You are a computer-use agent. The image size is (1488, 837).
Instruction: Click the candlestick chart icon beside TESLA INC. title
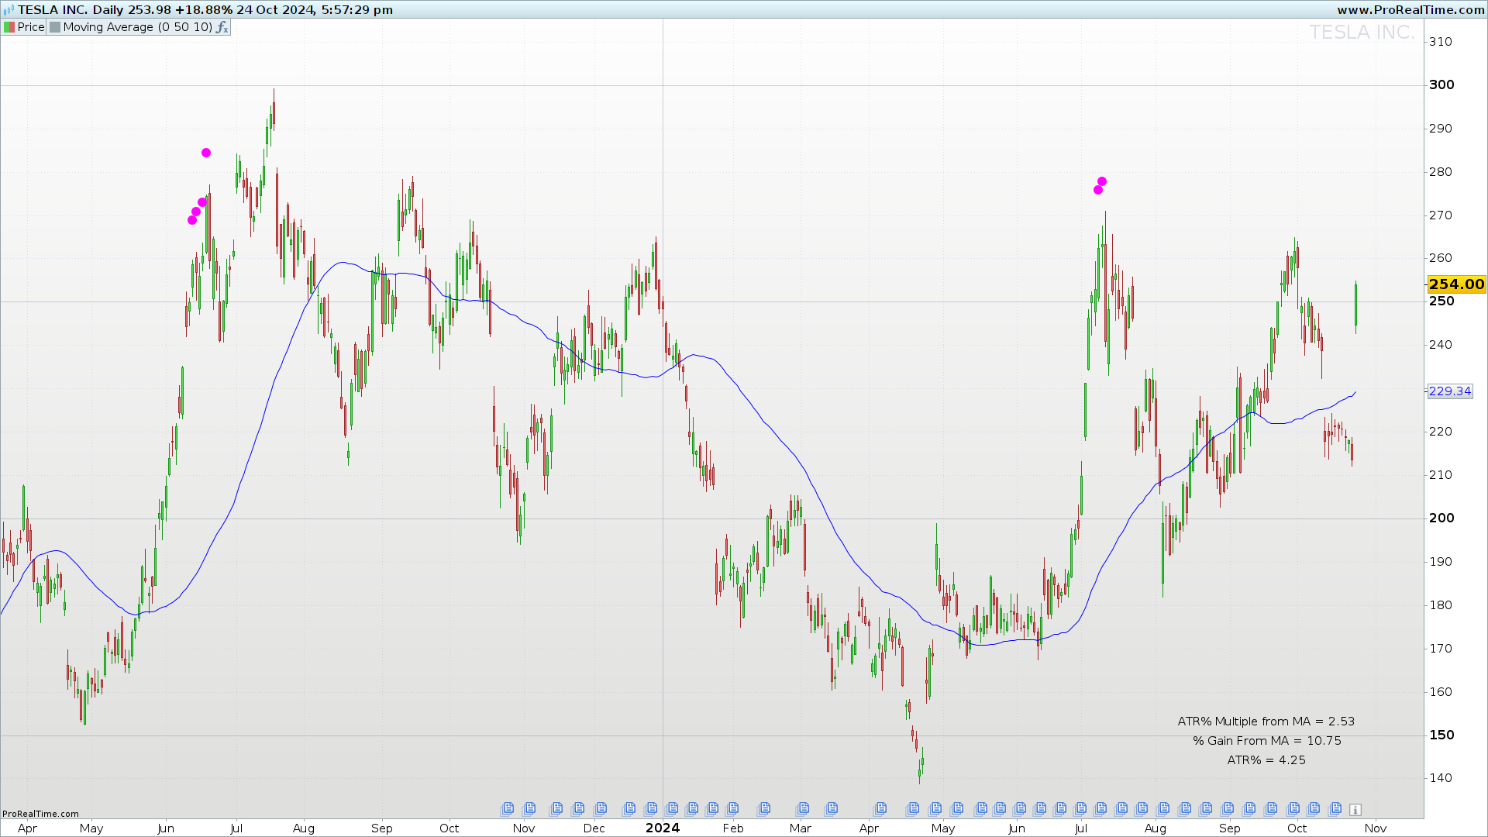pos(9,10)
